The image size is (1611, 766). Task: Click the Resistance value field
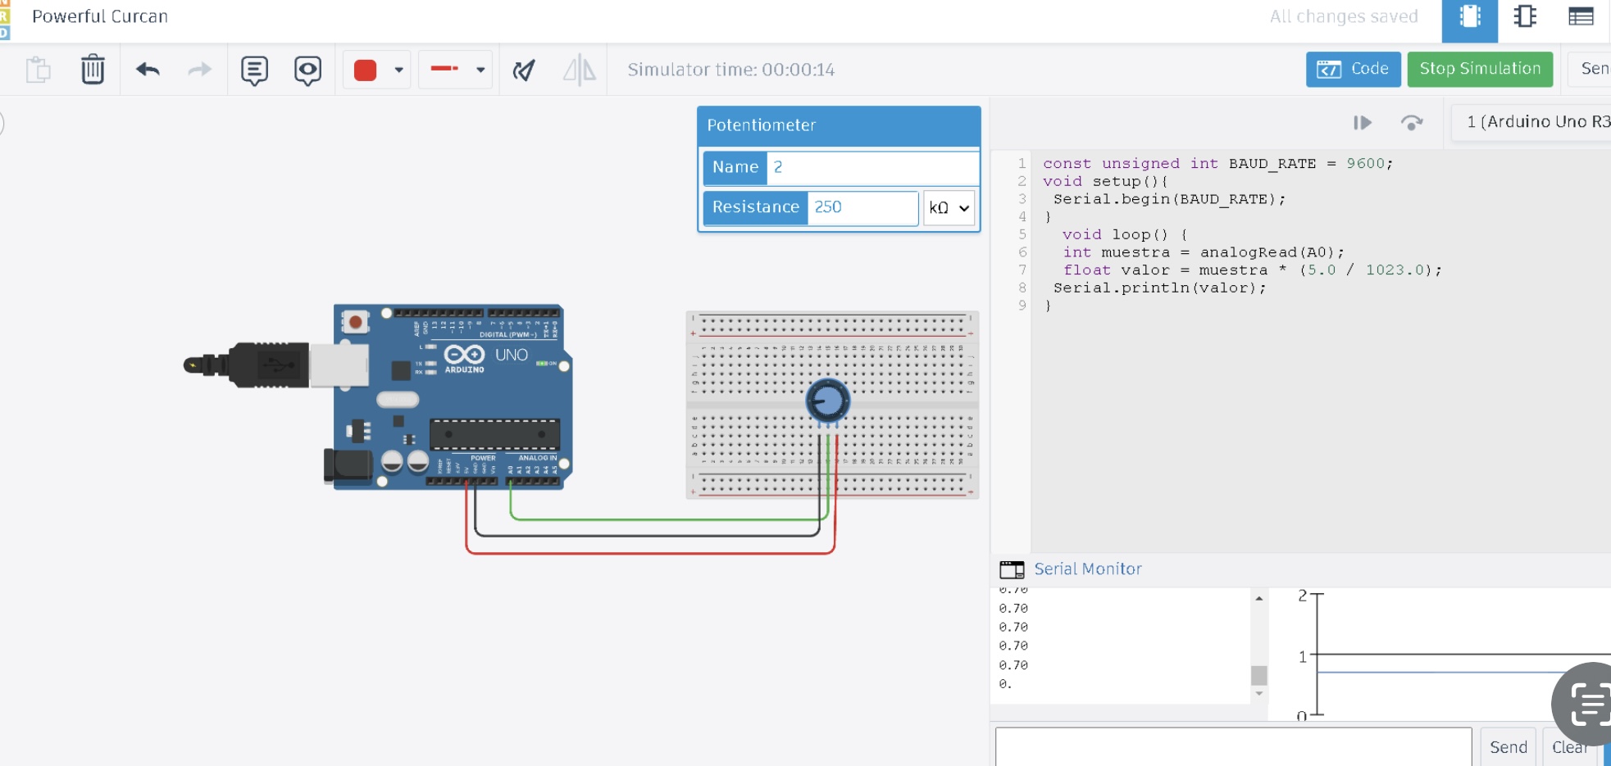click(x=862, y=207)
